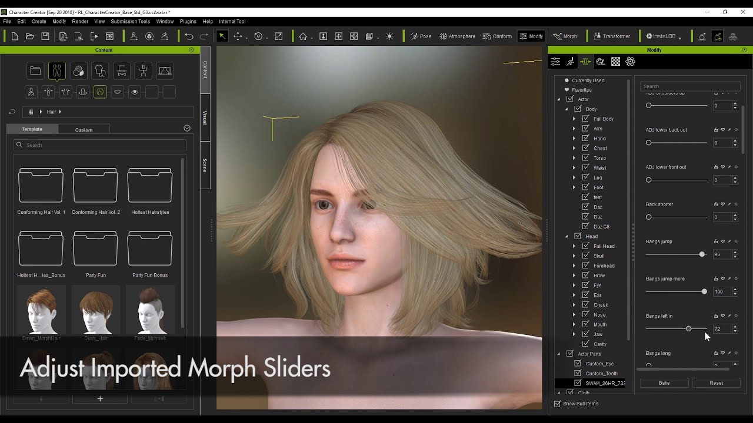Click the Home camera view icon

click(x=303, y=36)
